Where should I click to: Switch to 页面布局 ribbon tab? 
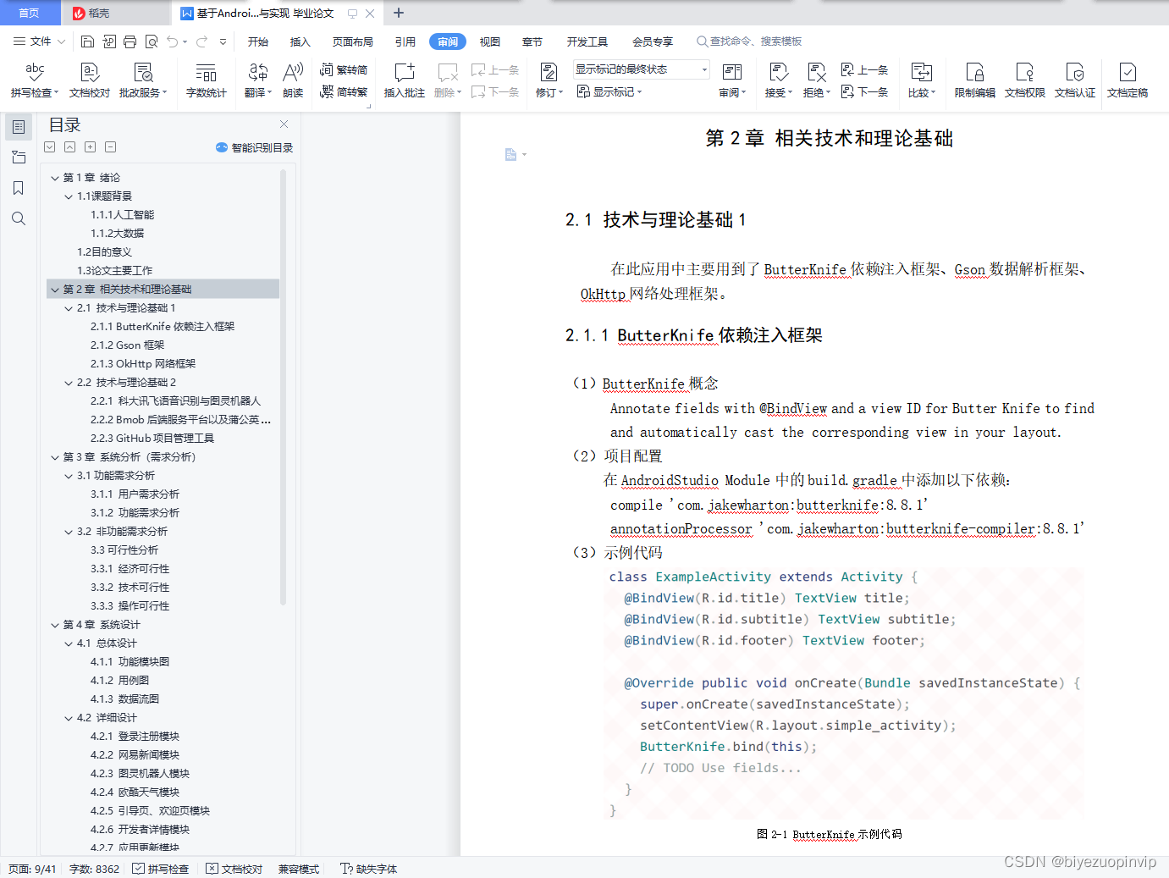(353, 41)
